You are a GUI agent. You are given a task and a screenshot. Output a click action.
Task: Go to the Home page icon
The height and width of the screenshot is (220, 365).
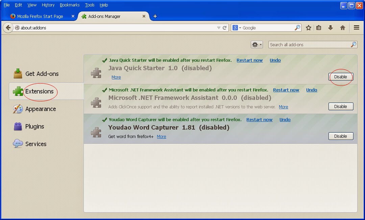[x=342, y=28]
